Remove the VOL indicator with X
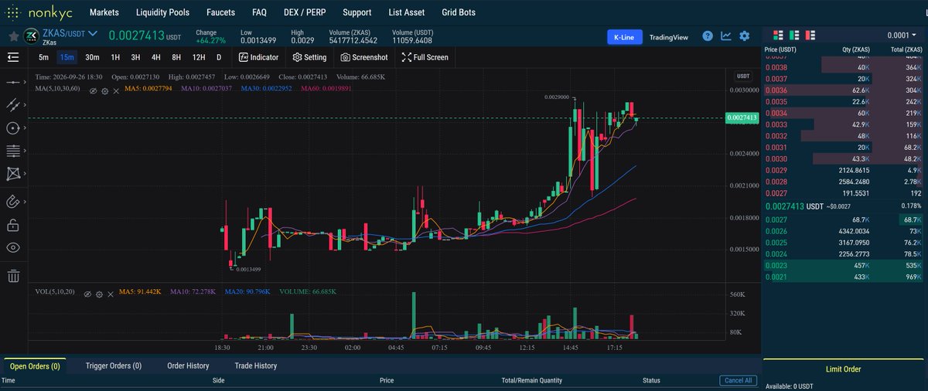The image size is (928, 391). (111, 294)
